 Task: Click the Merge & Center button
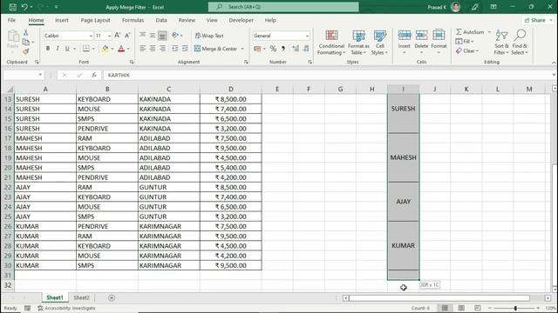pyautogui.click(x=216, y=49)
